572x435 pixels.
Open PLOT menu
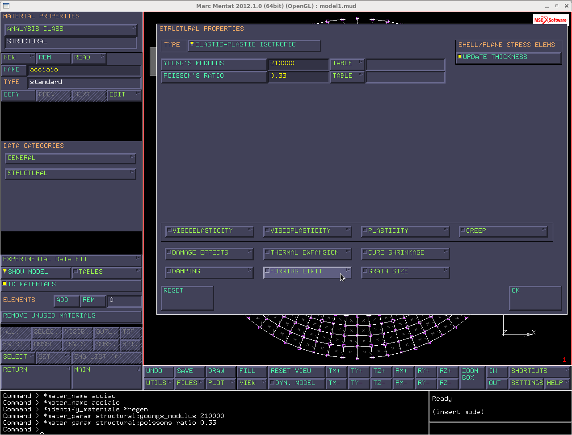(x=220, y=384)
